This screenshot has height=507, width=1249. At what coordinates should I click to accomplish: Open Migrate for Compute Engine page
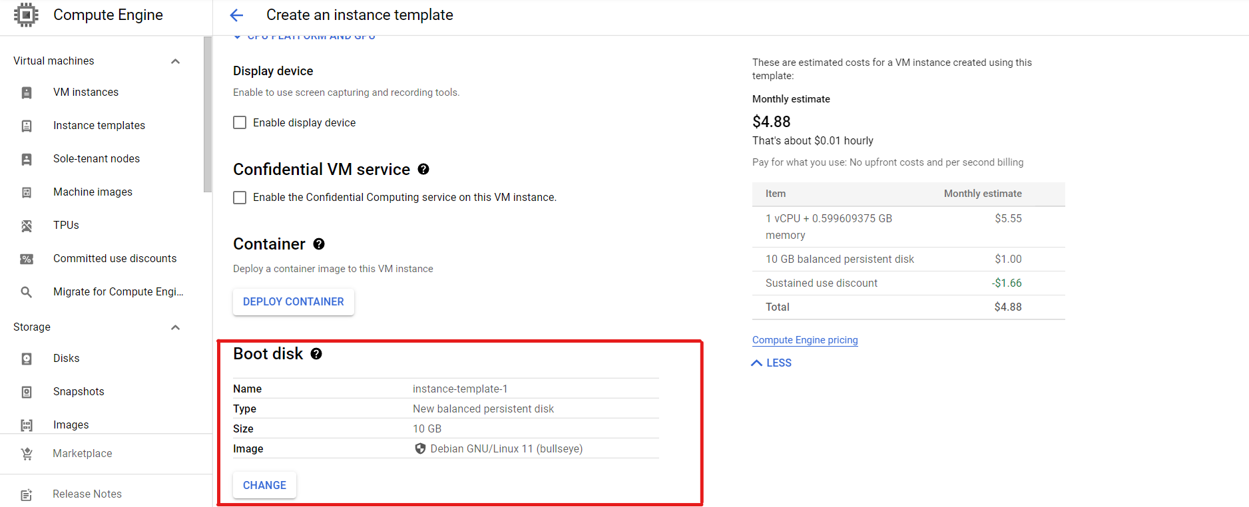tap(118, 291)
